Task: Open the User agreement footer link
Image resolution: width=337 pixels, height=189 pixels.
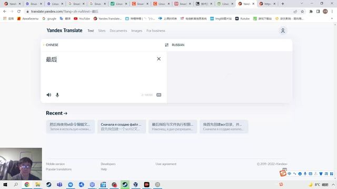Action: point(166,164)
